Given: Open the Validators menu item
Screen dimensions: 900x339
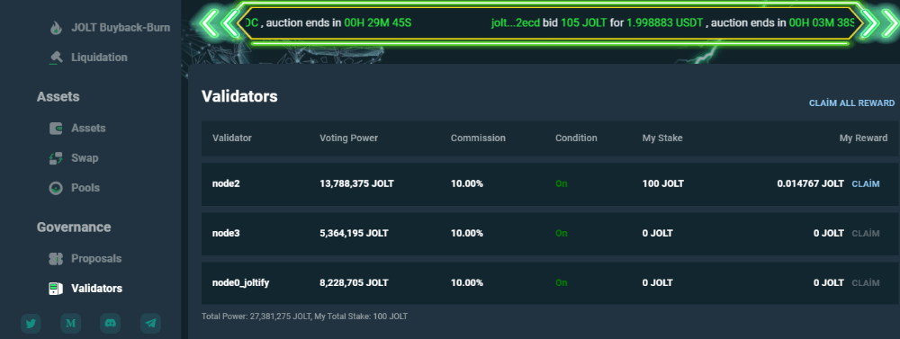Looking at the screenshot, I should click(96, 289).
